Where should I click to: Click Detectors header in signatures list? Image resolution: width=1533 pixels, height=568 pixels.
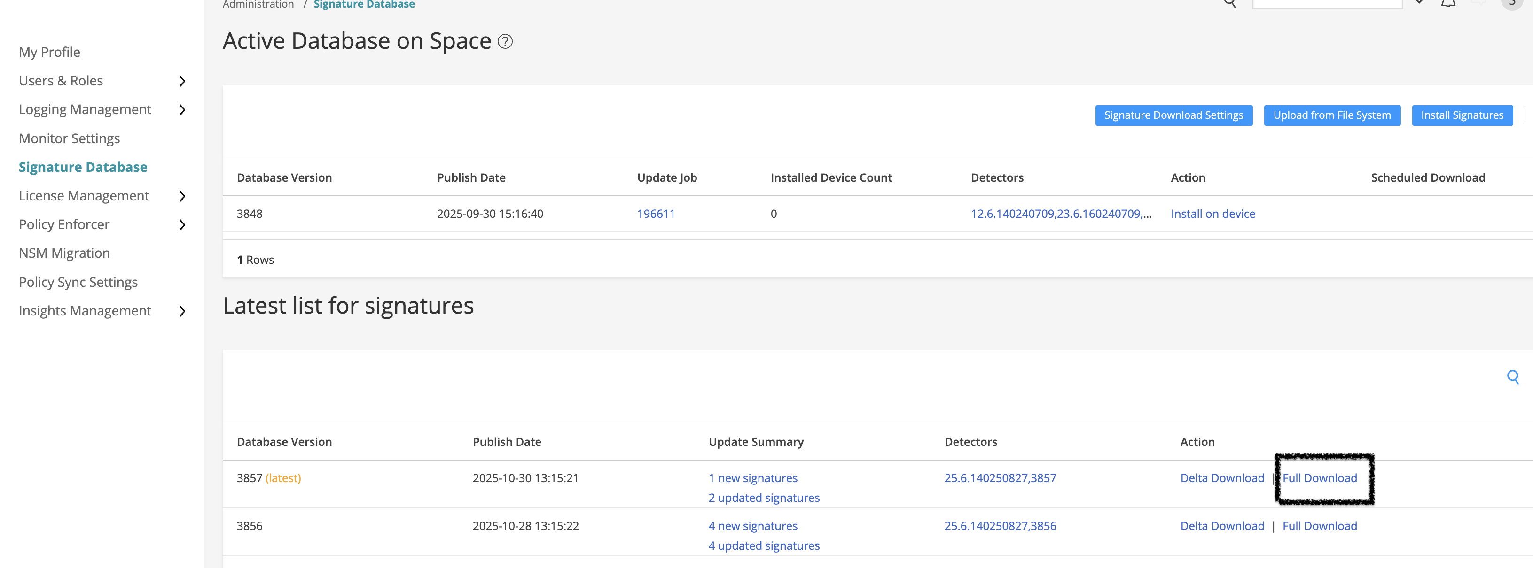point(970,442)
